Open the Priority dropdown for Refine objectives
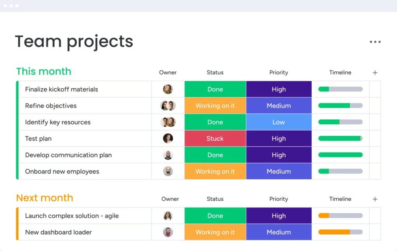This screenshot has height=251, width=397. [x=279, y=105]
